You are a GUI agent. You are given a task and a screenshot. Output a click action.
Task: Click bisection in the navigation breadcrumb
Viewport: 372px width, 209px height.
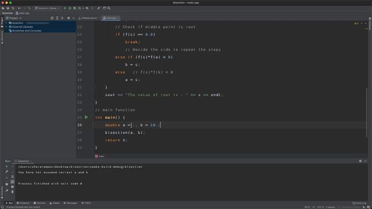click(8, 13)
